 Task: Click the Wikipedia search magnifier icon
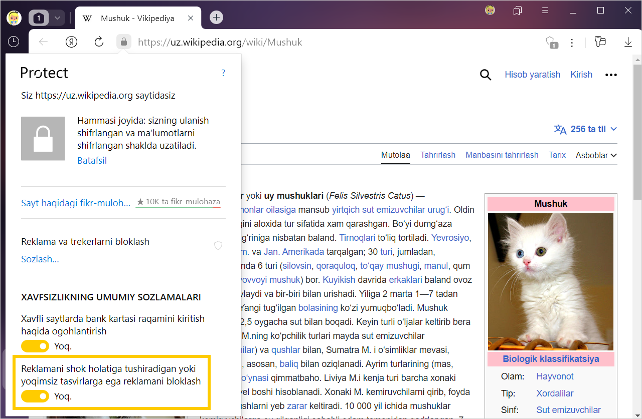coord(485,75)
